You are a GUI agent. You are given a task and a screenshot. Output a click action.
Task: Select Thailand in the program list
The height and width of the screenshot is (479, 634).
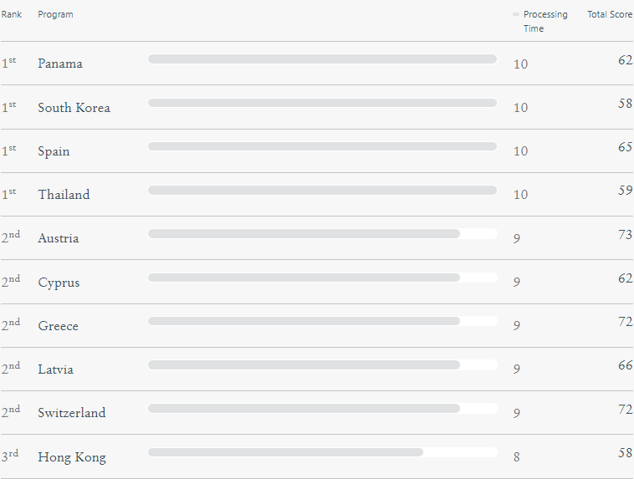tap(64, 195)
